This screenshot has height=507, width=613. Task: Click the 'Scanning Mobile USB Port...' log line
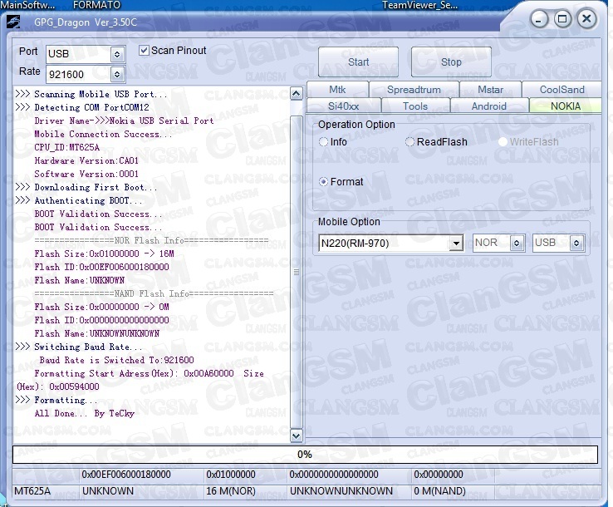pos(91,94)
